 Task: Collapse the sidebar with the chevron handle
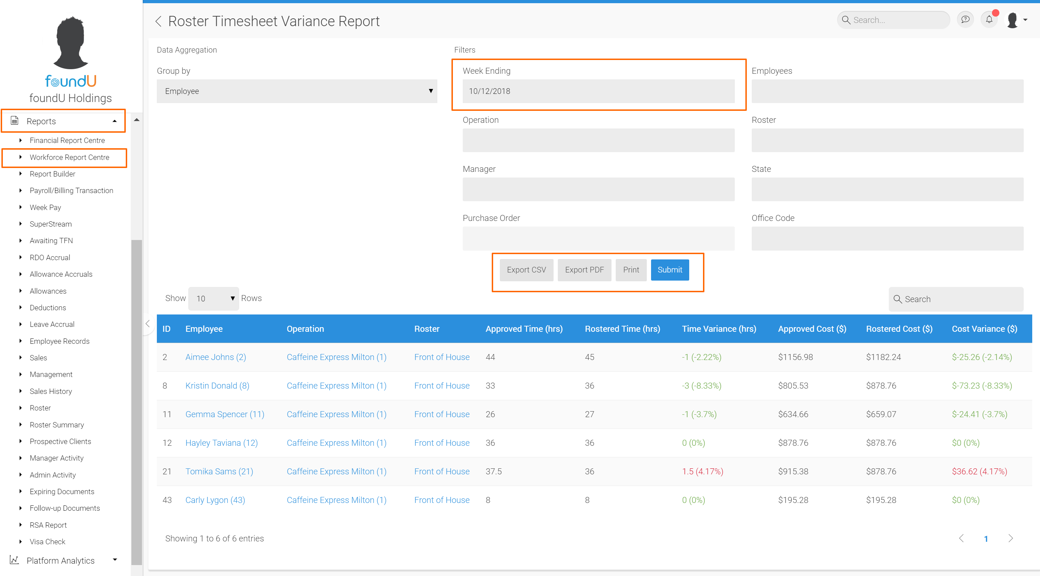(148, 324)
